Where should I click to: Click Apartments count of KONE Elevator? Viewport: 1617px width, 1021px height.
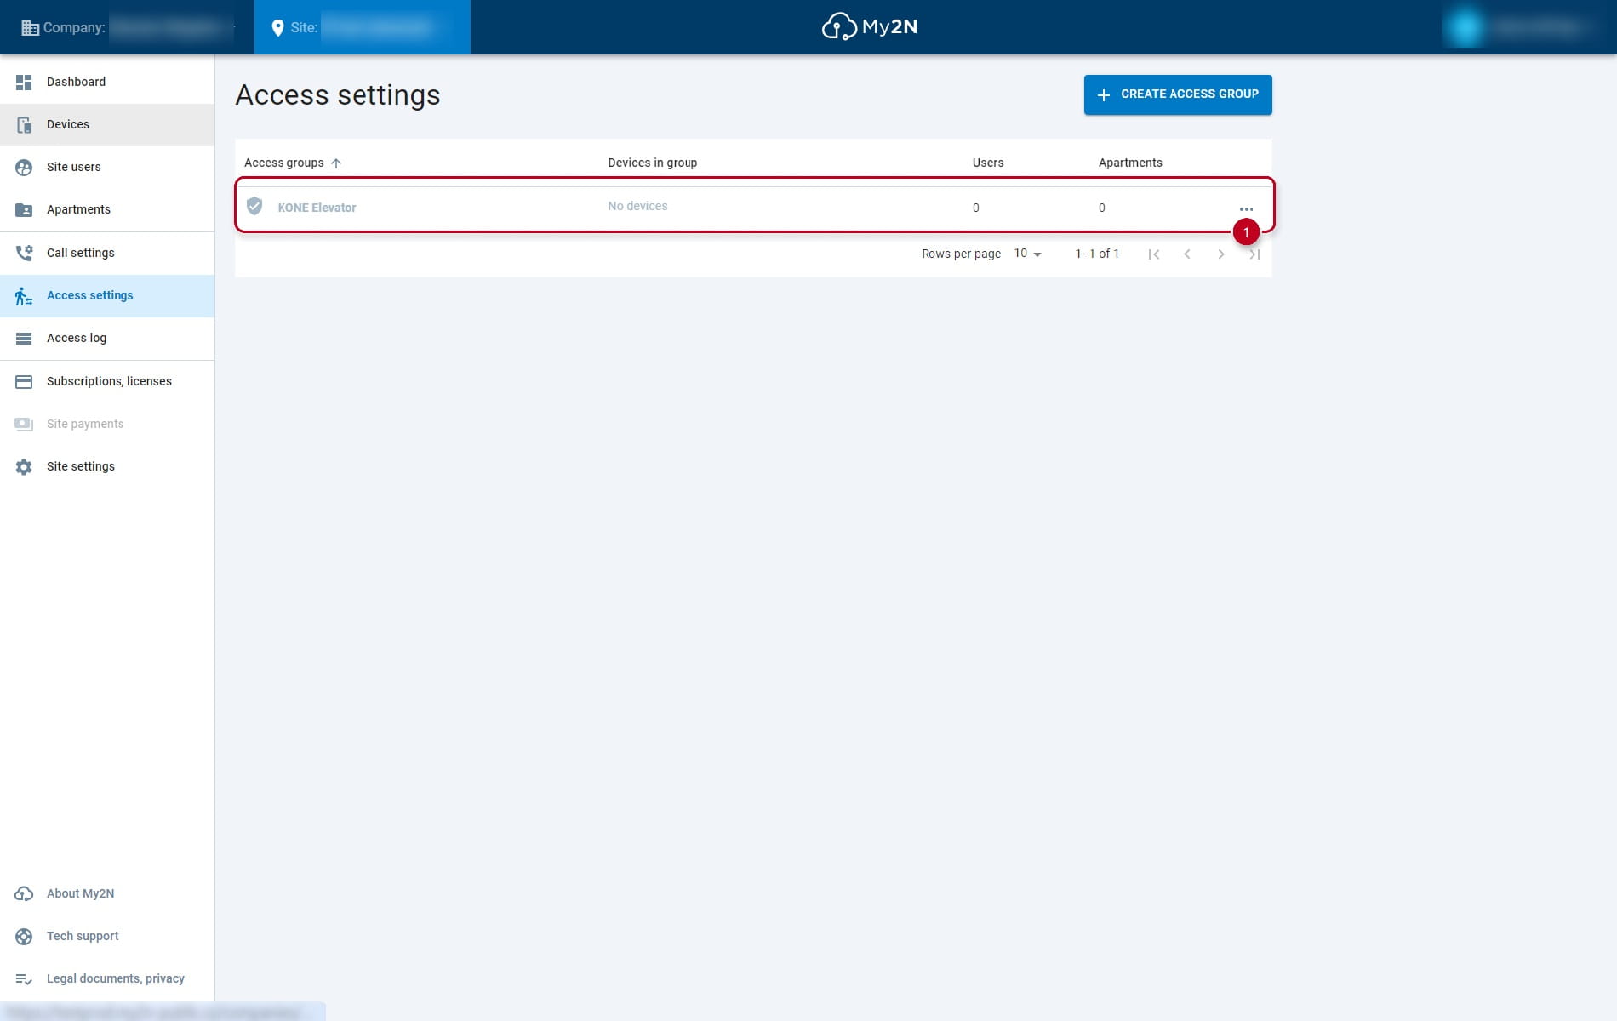(1102, 208)
